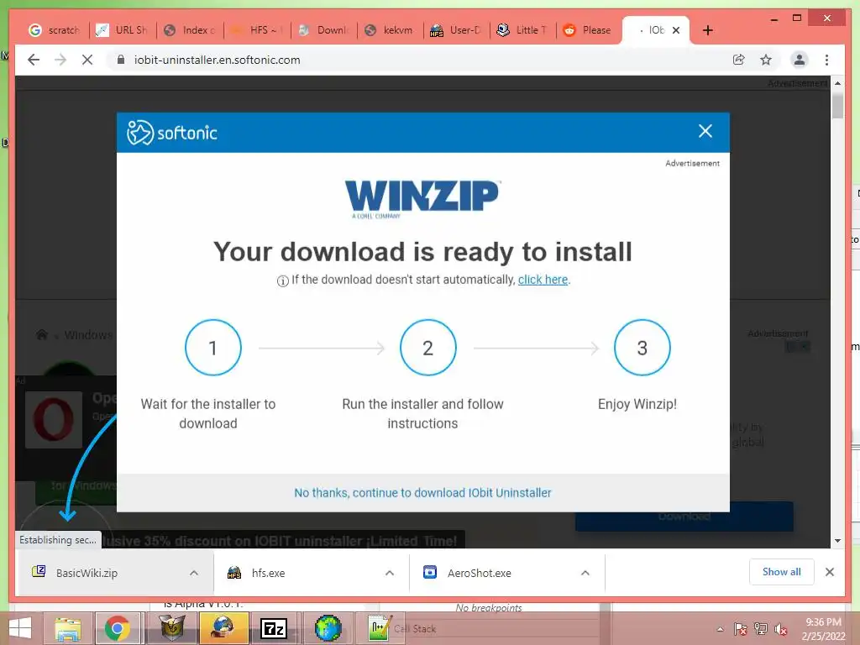Click the Action Center flag tray icon

pyautogui.click(x=741, y=629)
